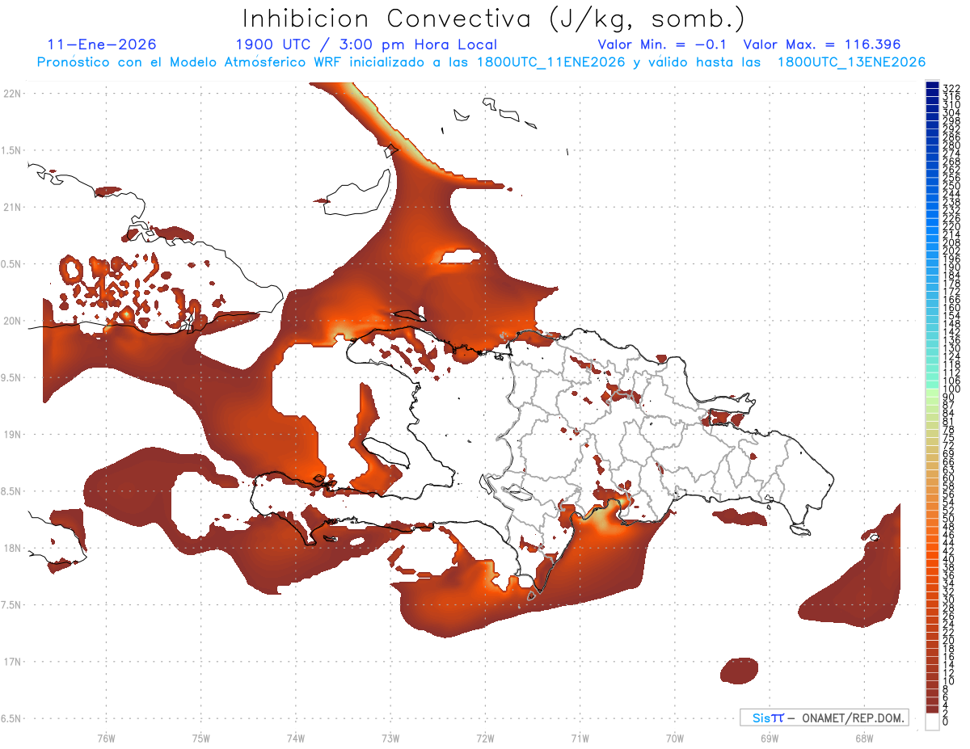
Task: Click the '1800UTC_13ENE2026' valid-until timestamp
Action: pyautogui.click(x=851, y=62)
